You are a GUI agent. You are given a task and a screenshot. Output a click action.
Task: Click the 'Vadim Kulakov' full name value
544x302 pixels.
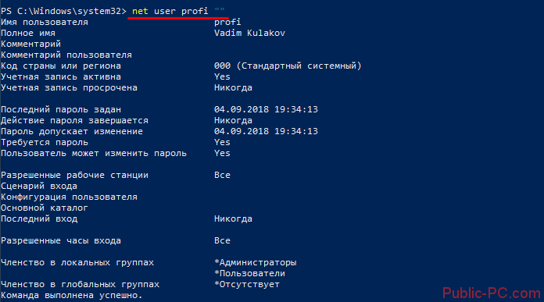(x=249, y=34)
